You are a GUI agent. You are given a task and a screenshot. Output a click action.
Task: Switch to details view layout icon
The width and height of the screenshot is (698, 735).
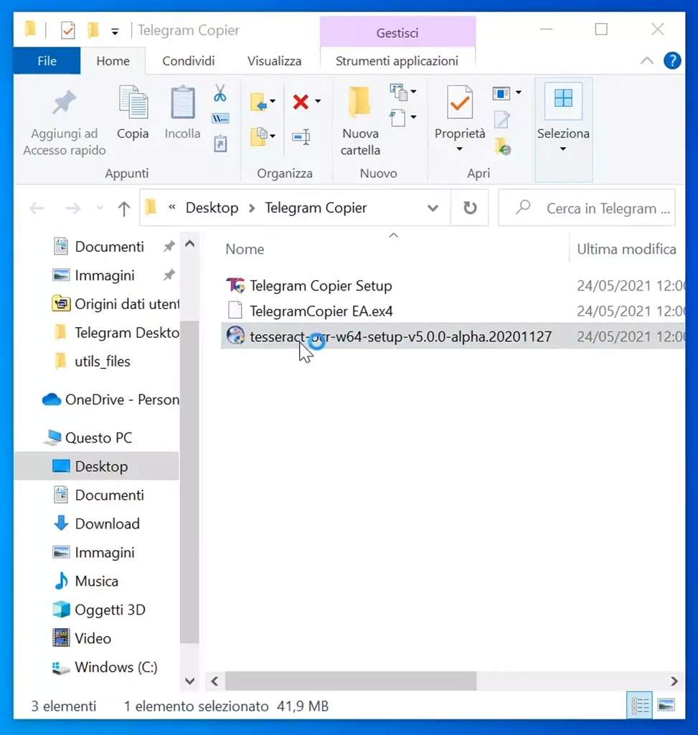640,705
